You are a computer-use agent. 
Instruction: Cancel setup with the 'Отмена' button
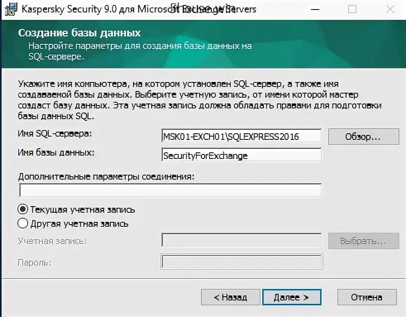coord(367,297)
